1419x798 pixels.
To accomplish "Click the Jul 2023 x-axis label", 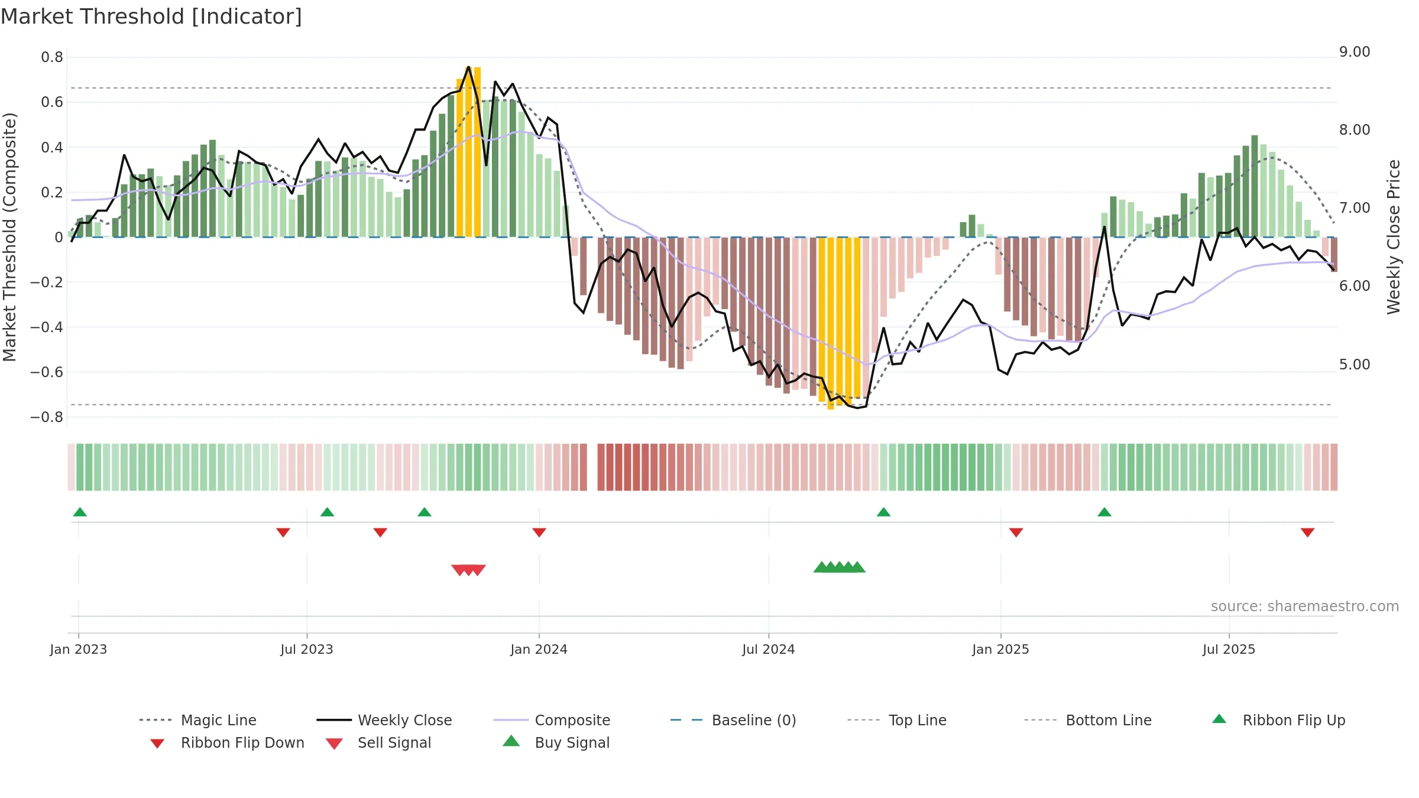I will coord(307,649).
